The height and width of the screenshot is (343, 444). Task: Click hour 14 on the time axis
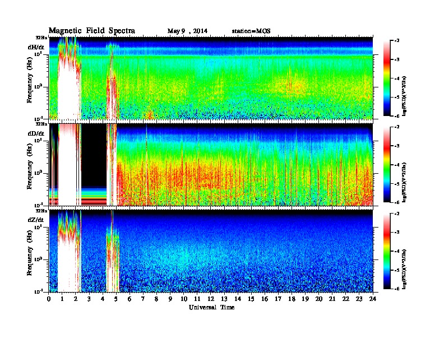[238, 299]
